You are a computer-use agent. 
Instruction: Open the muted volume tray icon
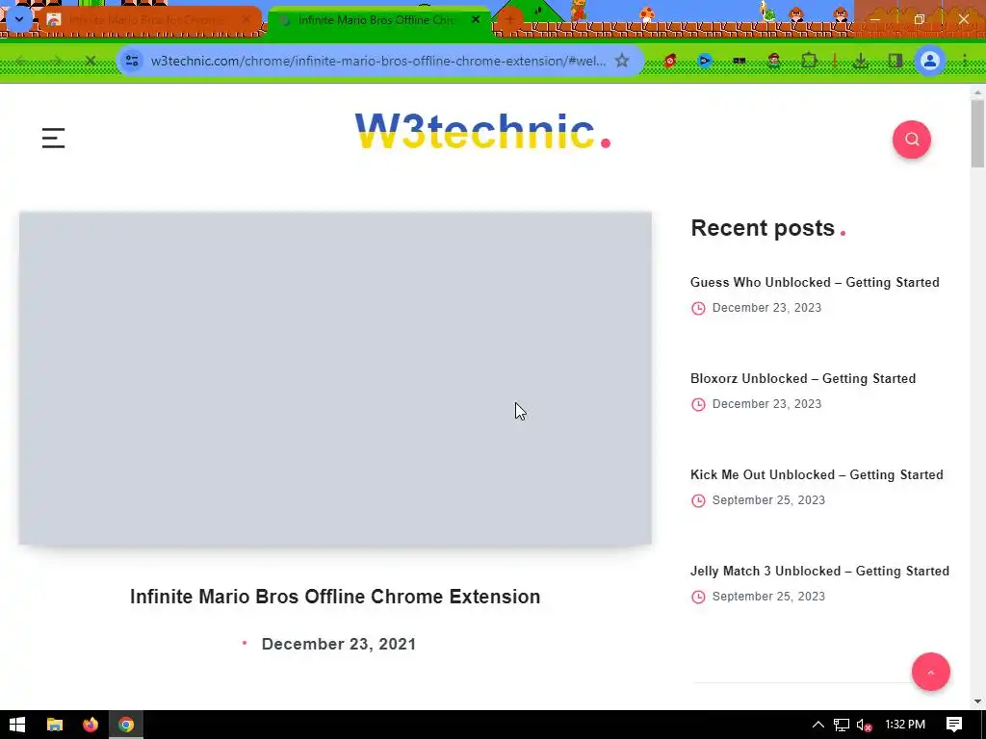864,725
